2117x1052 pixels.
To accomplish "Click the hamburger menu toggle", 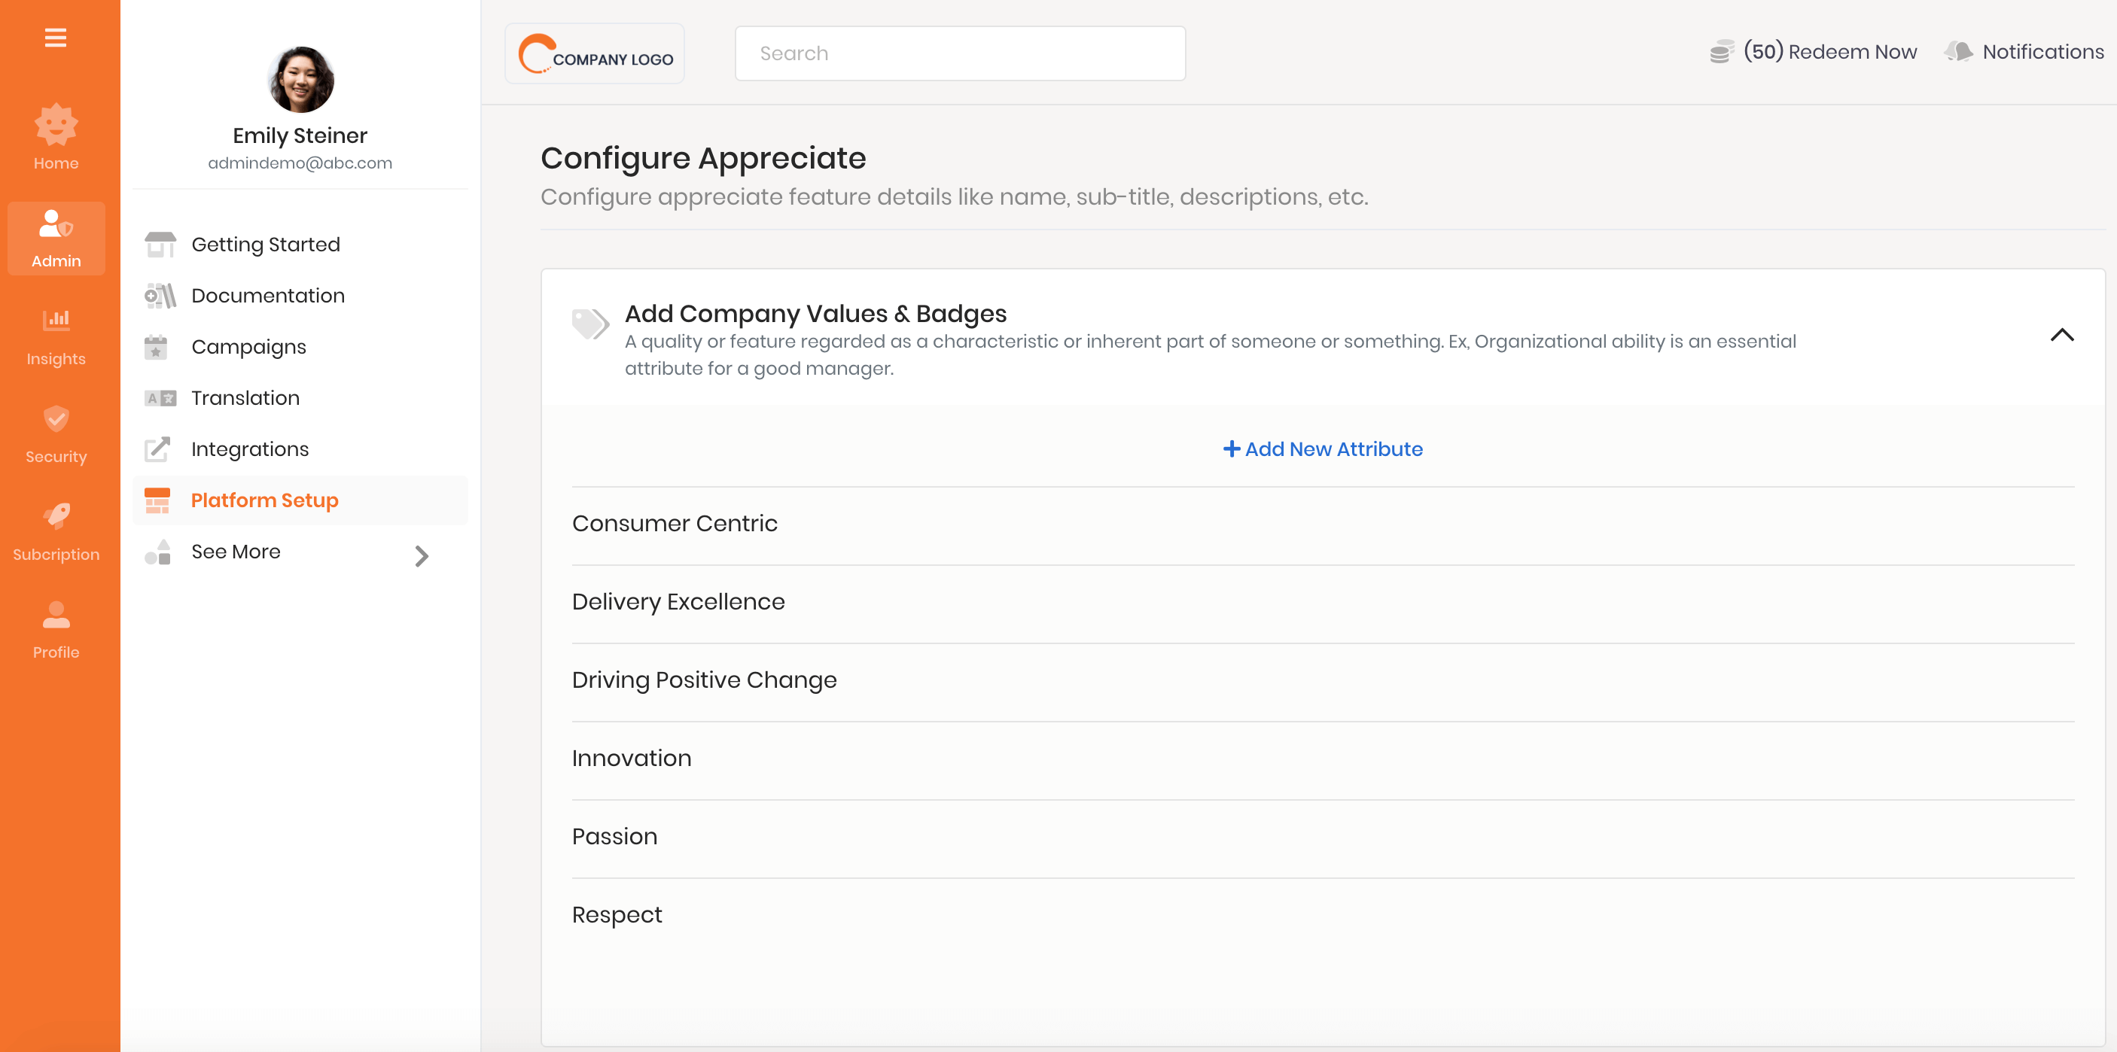I will tap(56, 36).
